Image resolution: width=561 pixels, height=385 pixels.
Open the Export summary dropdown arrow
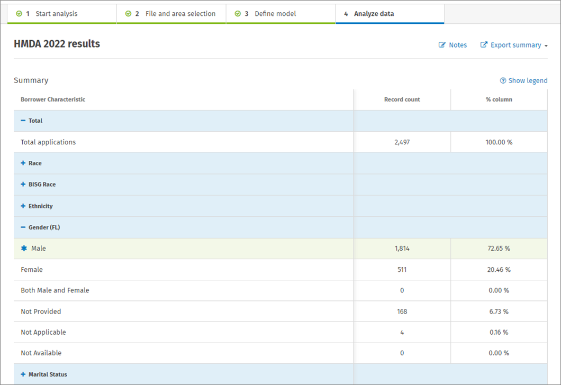(x=546, y=46)
